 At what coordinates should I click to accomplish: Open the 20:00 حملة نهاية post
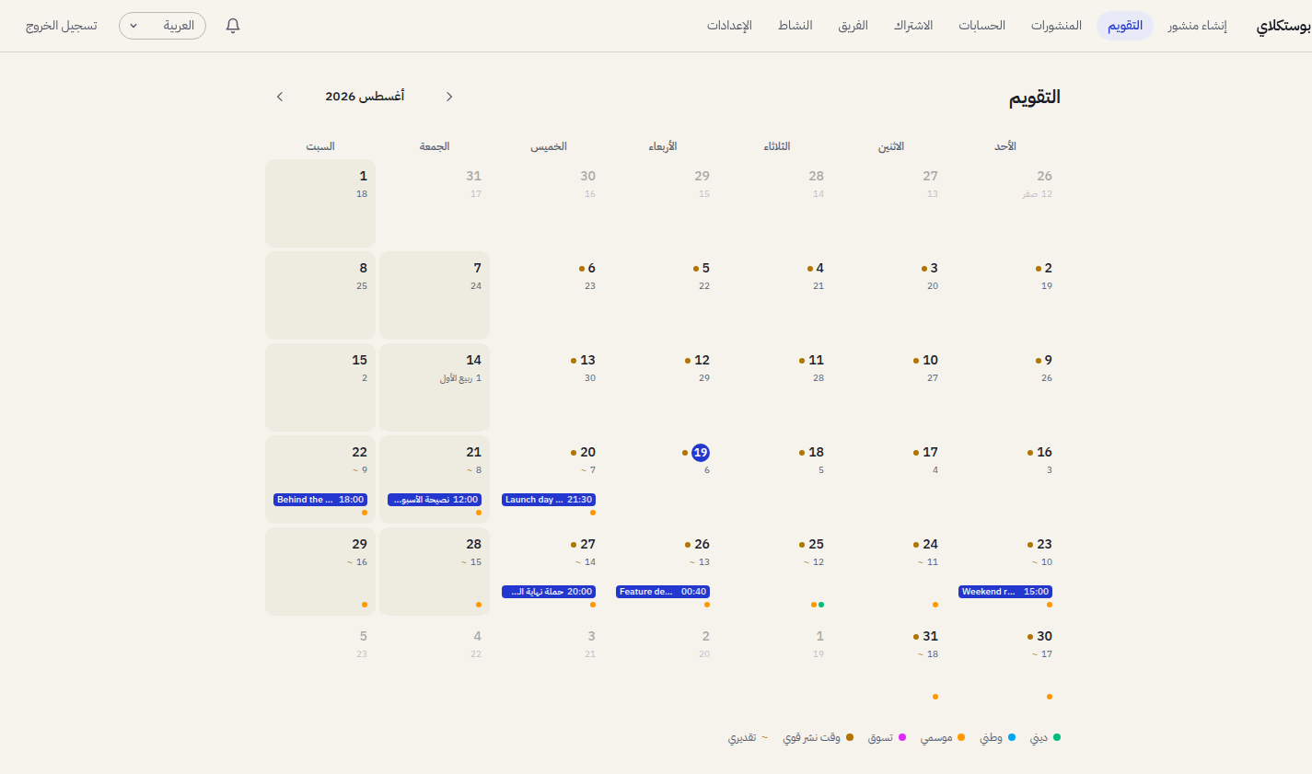pos(549,592)
